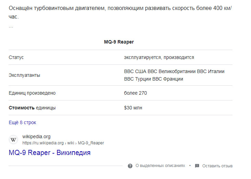This screenshot has width=251, height=179.
Task: Click the question mark help icon
Action: [130, 166]
